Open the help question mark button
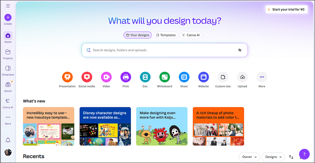 tap(304, 154)
